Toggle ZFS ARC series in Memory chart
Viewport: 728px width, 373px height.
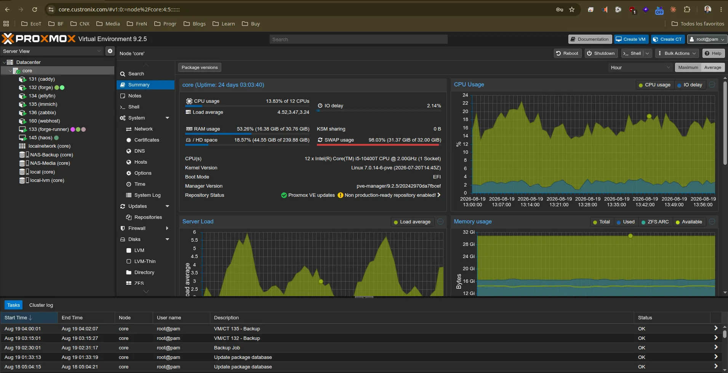[655, 222]
